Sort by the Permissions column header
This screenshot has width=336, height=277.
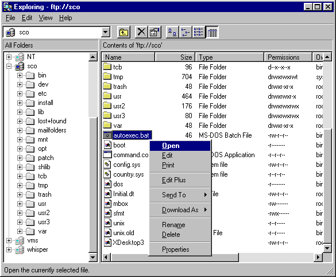click(288, 57)
